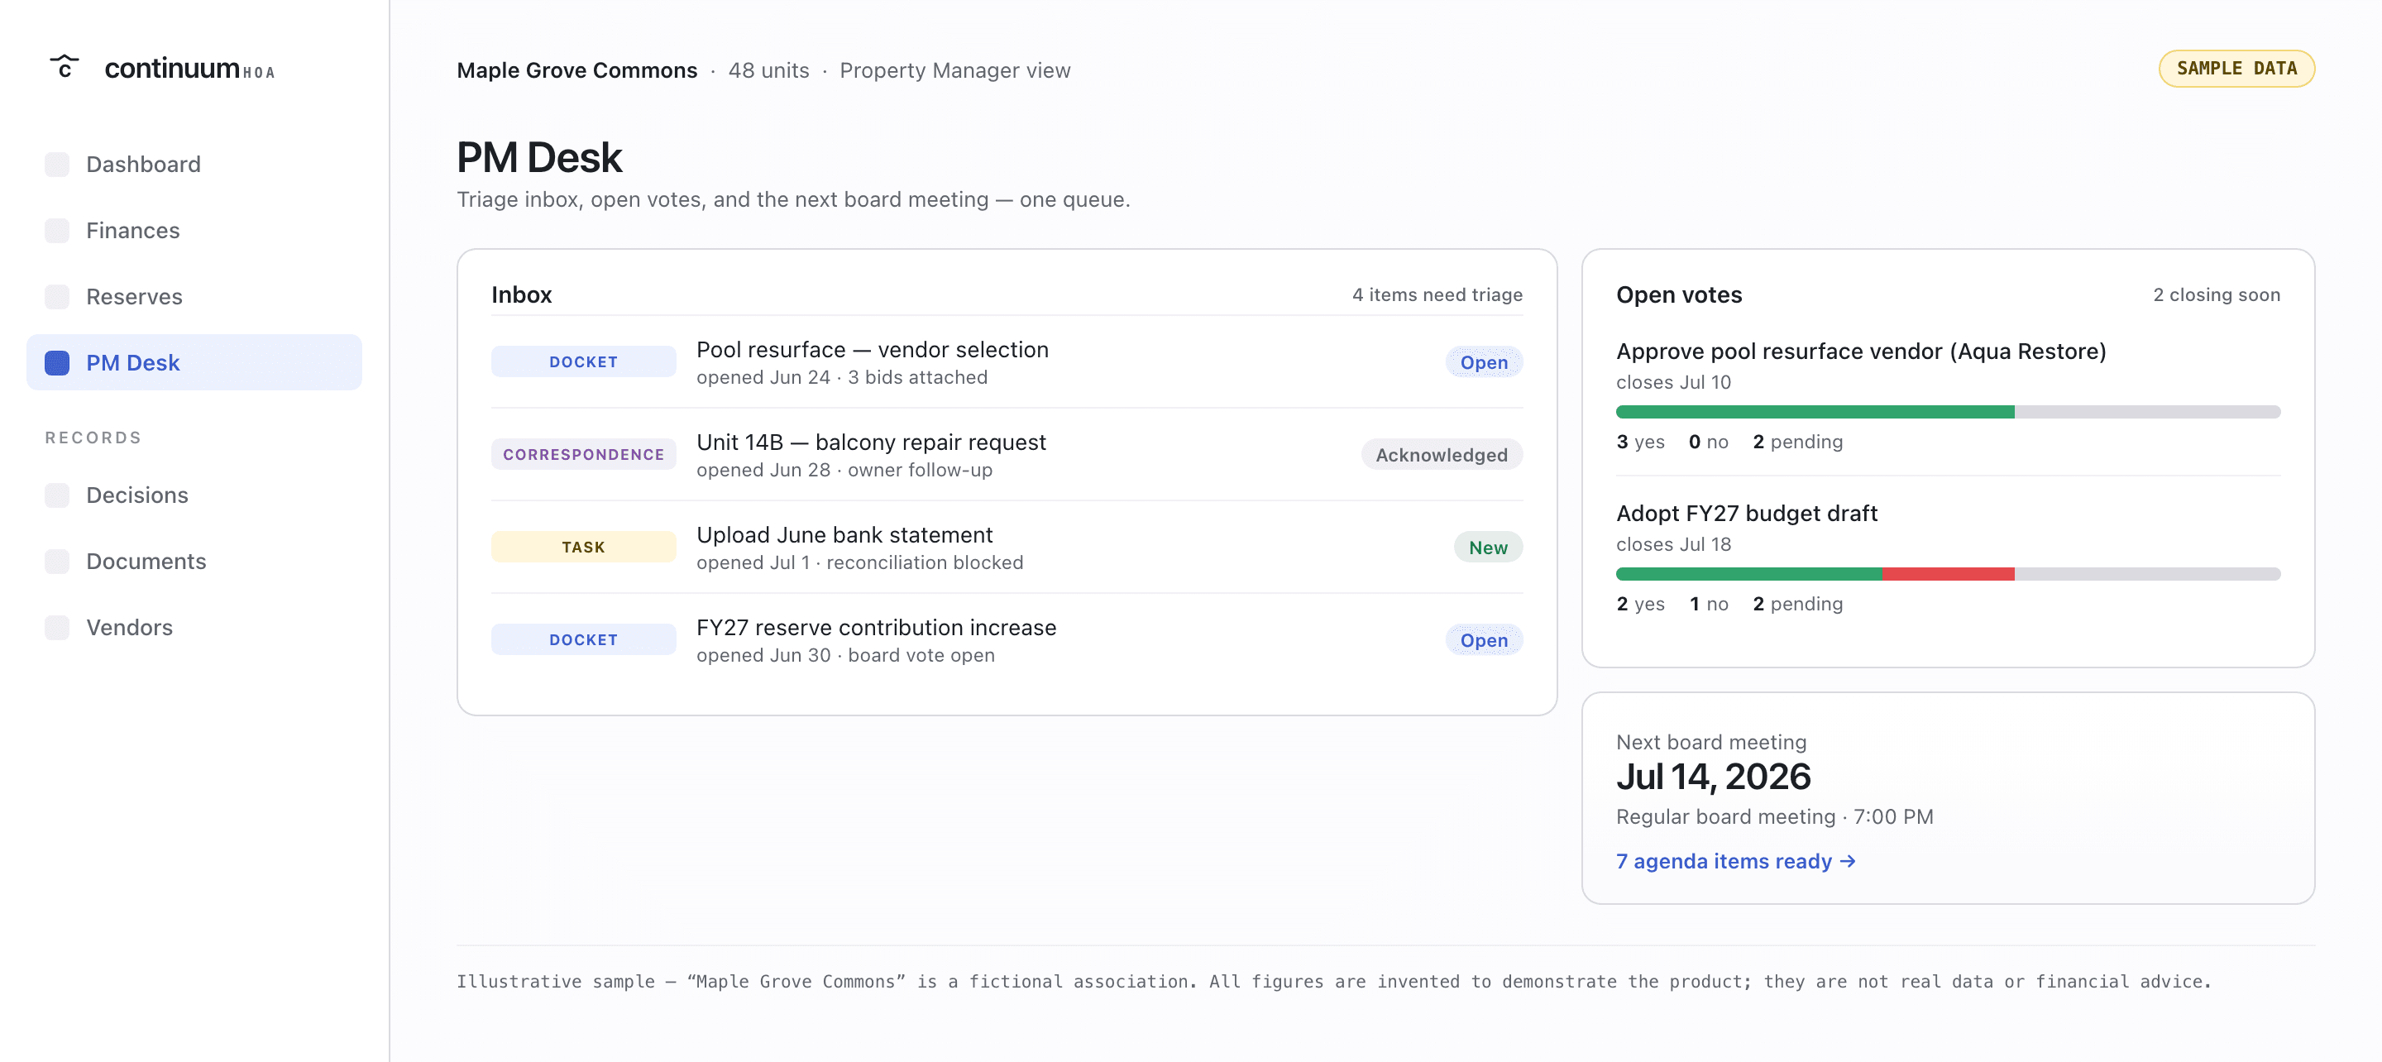Open Vendors under Records
Viewport: 2382px width, 1062px height.
coord(194,627)
